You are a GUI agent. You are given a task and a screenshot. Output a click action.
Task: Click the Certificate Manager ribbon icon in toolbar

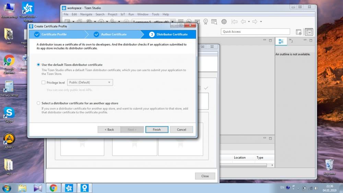tap(206, 22)
